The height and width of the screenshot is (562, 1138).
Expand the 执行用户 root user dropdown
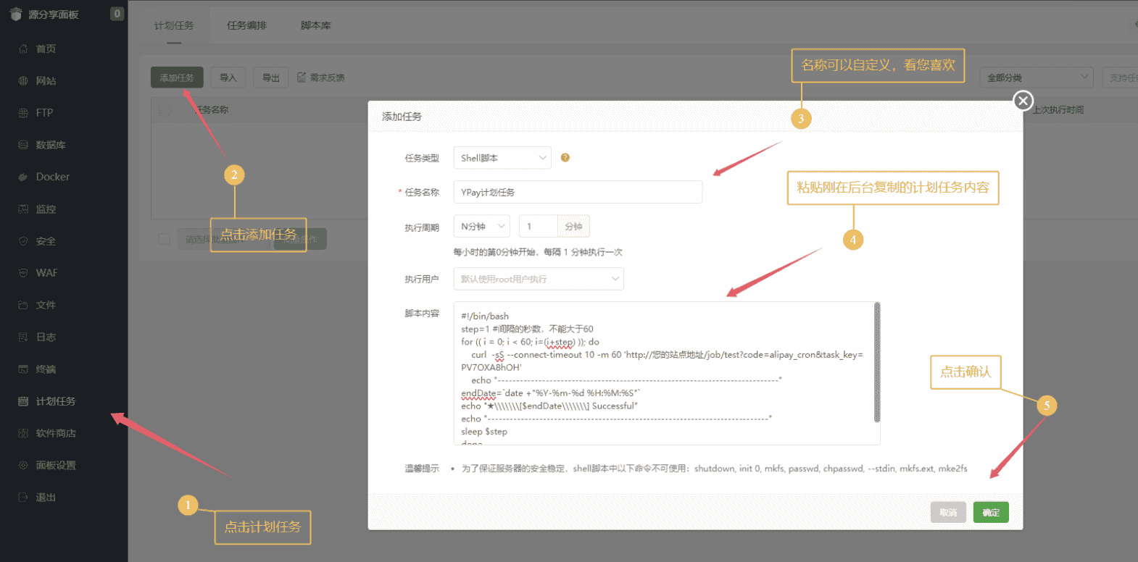[539, 279]
